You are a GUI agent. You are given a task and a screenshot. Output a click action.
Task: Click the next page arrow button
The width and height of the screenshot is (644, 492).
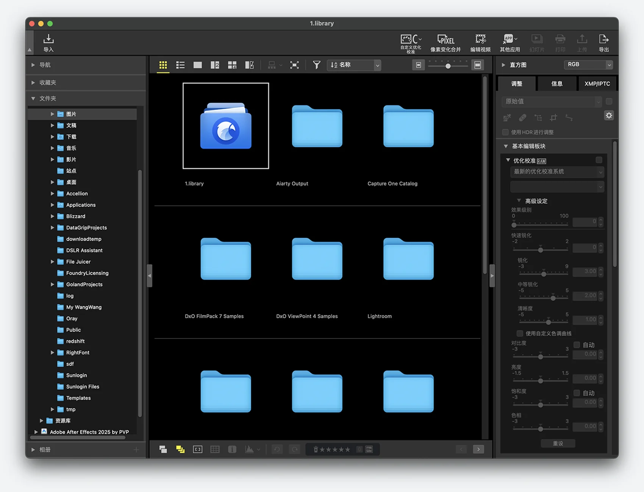pyautogui.click(x=478, y=450)
